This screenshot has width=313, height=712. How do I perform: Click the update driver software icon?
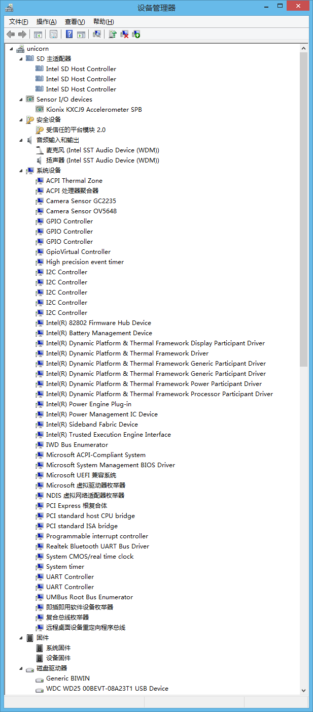click(113, 34)
